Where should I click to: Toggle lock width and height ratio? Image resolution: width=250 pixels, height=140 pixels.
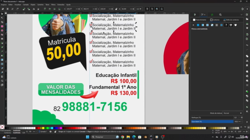click(x=116, y=9)
